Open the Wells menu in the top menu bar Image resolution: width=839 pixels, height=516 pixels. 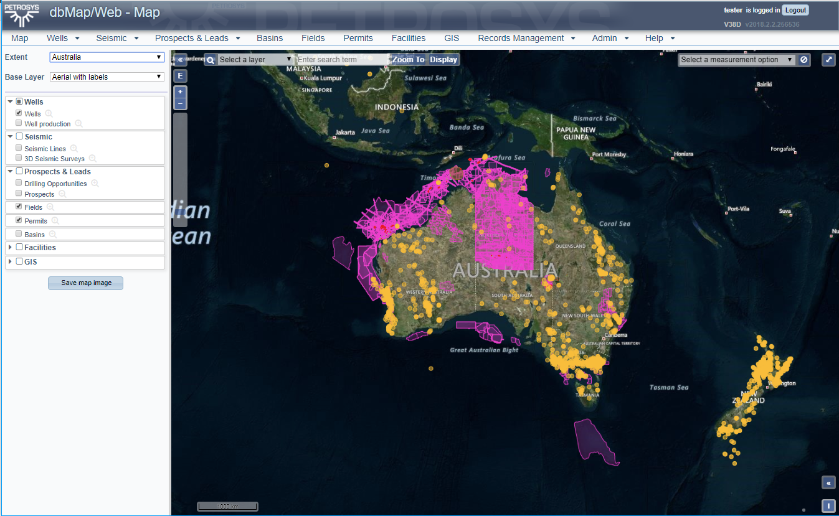click(x=63, y=38)
